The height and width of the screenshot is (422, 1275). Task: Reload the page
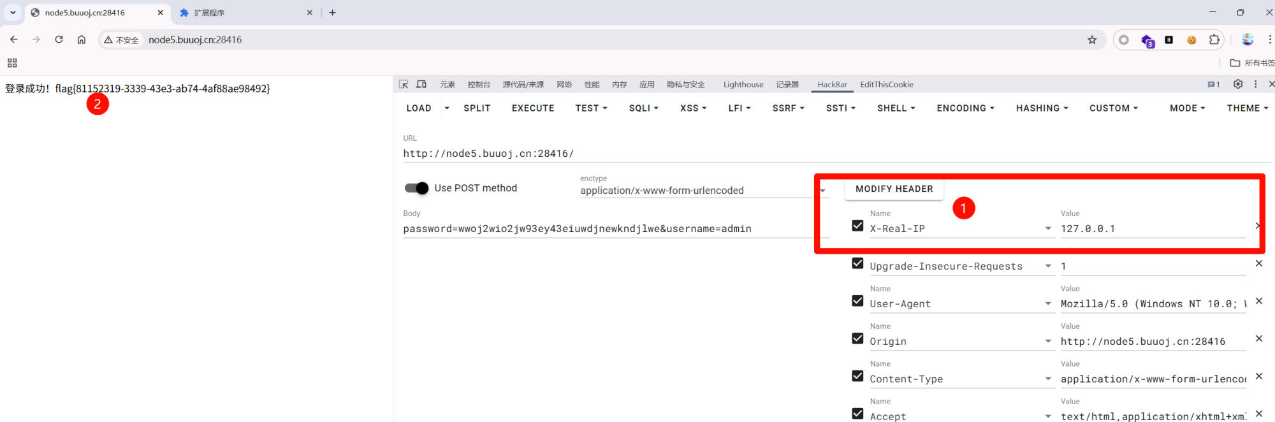[x=59, y=40]
